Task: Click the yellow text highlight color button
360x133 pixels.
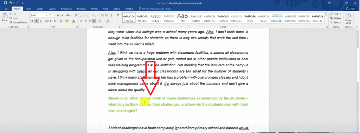Action: point(67,21)
